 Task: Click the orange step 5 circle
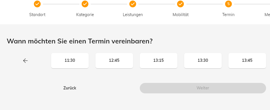point(228,4)
